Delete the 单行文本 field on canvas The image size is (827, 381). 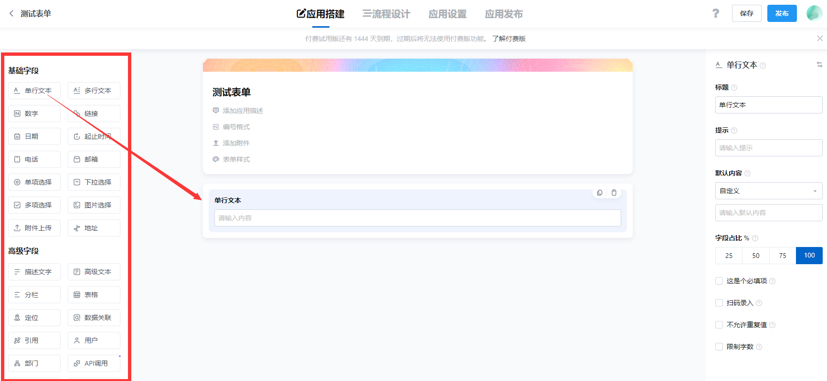pyautogui.click(x=614, y=193)
